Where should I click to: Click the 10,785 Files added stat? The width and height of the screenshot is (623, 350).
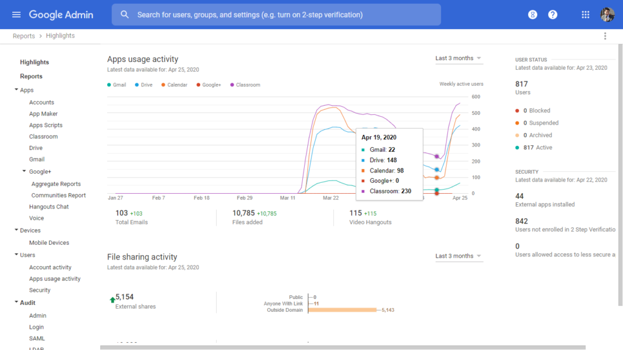coord(254,218)
